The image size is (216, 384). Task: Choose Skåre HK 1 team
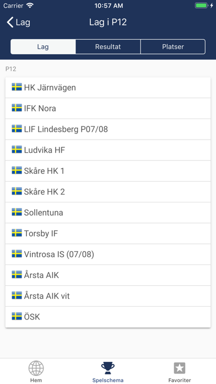pyautogui.click(x=108, y=170)
